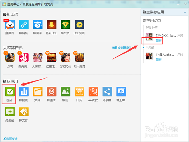The image size is (189, 142).
Task: Click the 每日抽奖赢豪礼 link
Action: (121, 48)
